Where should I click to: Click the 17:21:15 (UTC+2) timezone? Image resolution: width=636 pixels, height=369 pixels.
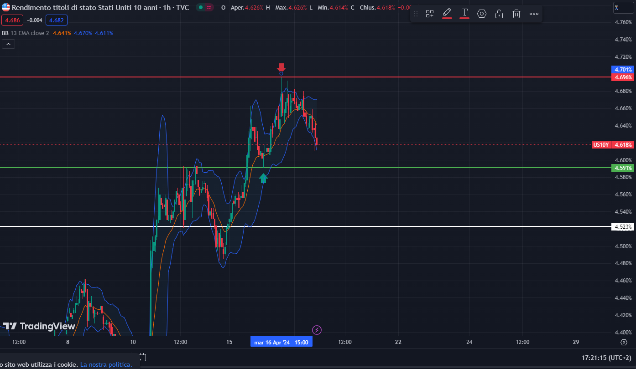[607, 358]
